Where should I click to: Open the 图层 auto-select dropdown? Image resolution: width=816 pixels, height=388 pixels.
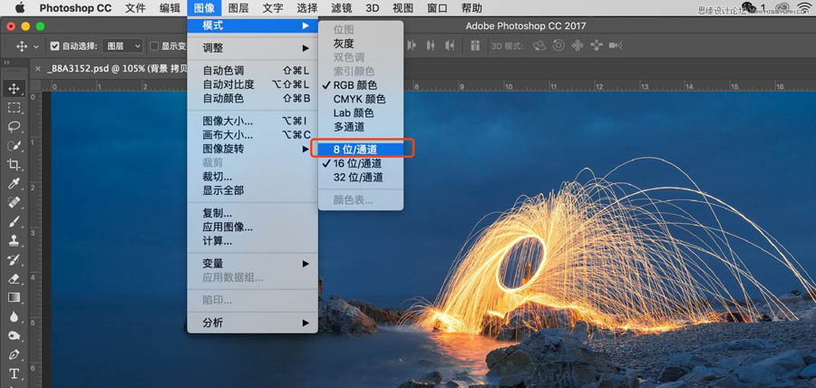coord(122,46)
